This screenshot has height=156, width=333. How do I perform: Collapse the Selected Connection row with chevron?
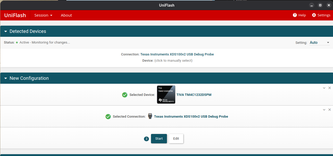tap(324, 110)
